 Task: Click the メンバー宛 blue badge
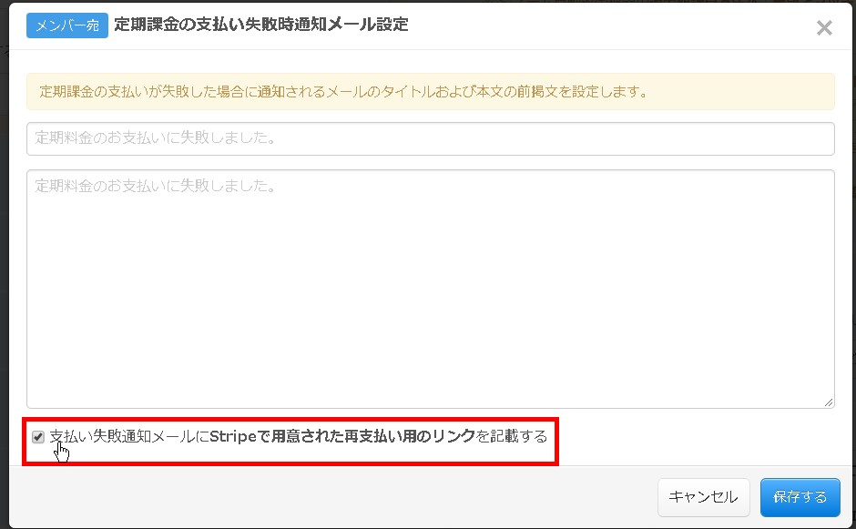click(66, 25)
